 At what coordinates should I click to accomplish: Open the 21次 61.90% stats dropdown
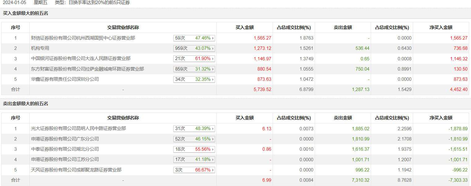pos(194,58)
